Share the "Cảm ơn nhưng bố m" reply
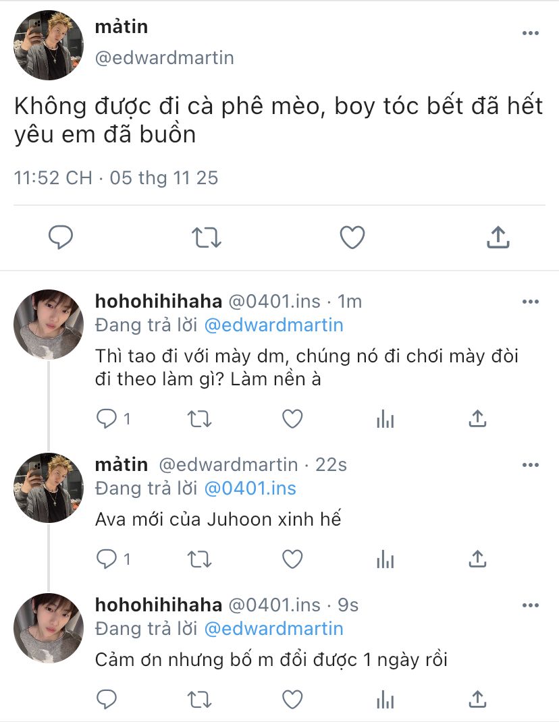This screenshot has height=722, width=559. click(477, 699)
